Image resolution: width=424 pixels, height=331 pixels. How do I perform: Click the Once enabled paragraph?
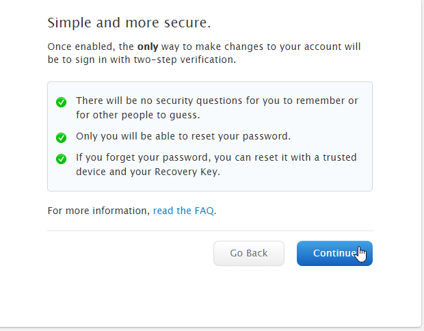204,53
